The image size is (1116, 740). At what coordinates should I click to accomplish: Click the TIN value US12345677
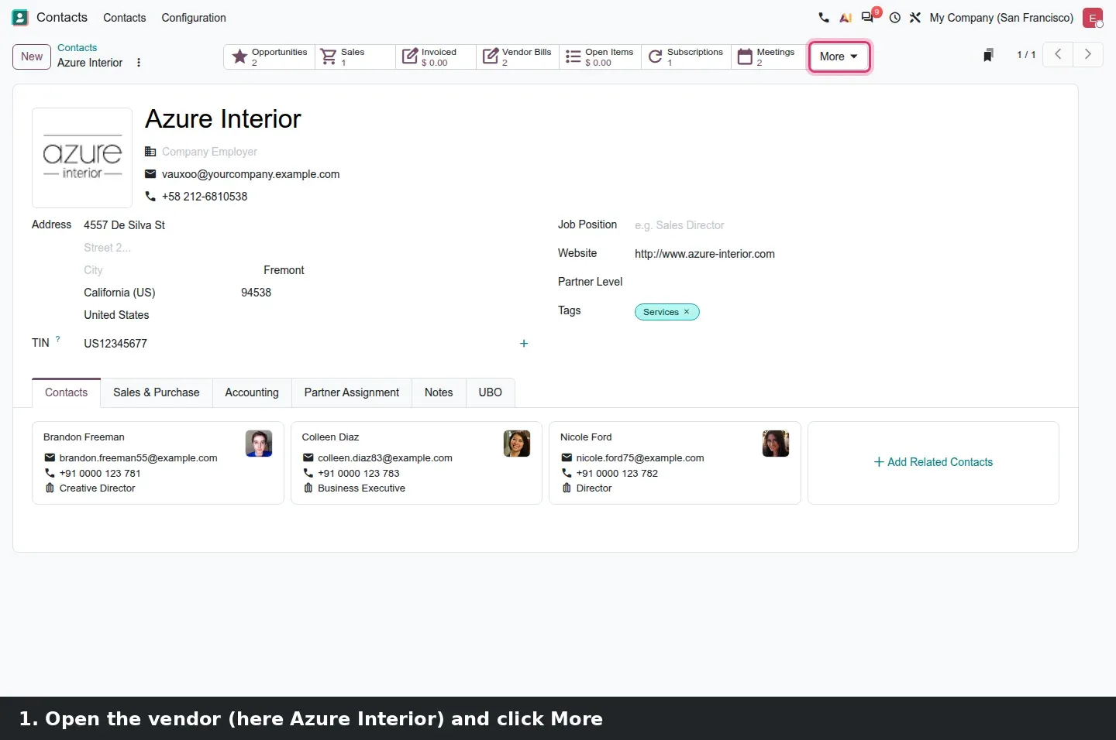[115, 344]
